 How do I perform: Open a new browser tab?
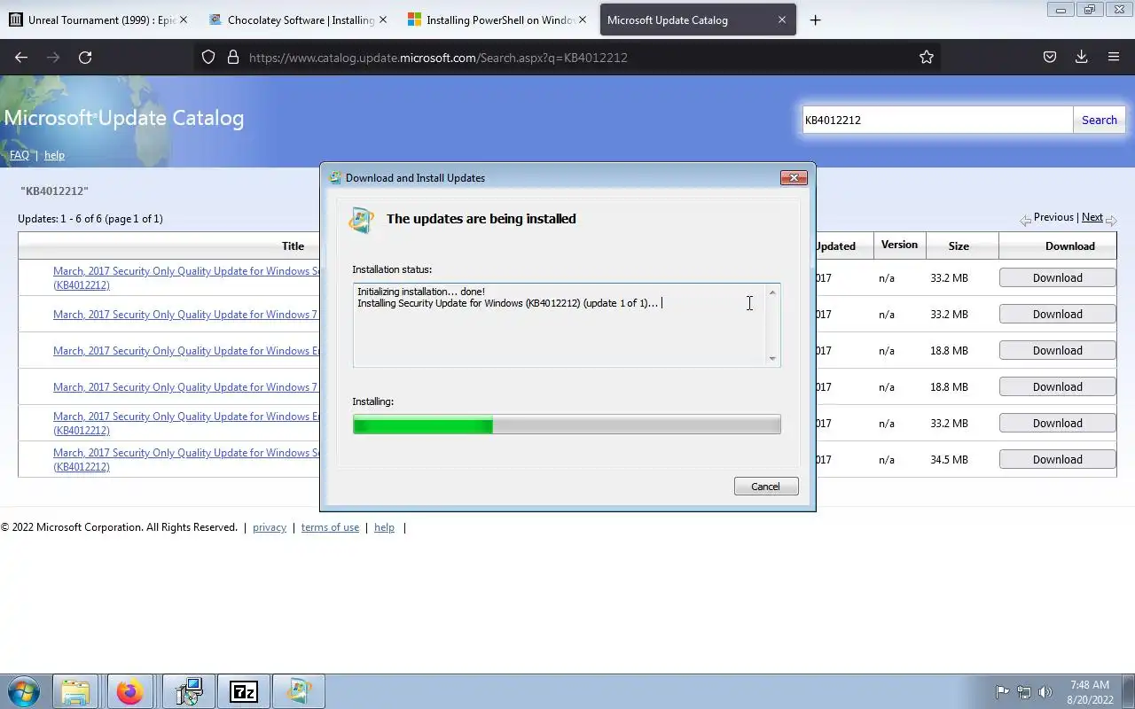(x=815, y=19)
